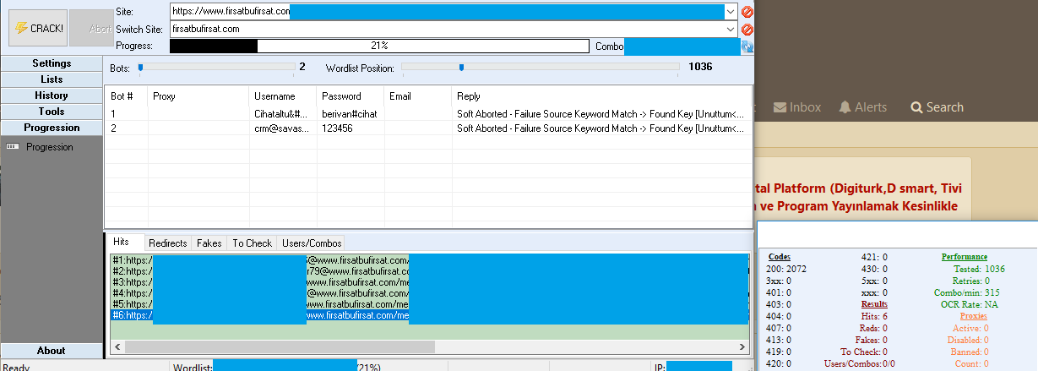The image size is (1038, 371).
Task: Select the Progression section header
Action: click(x=52, y=128)
